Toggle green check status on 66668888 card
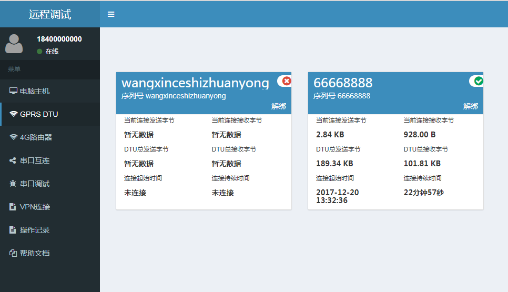The height and width of the screenshot is (292, 508). click(478, 81)
